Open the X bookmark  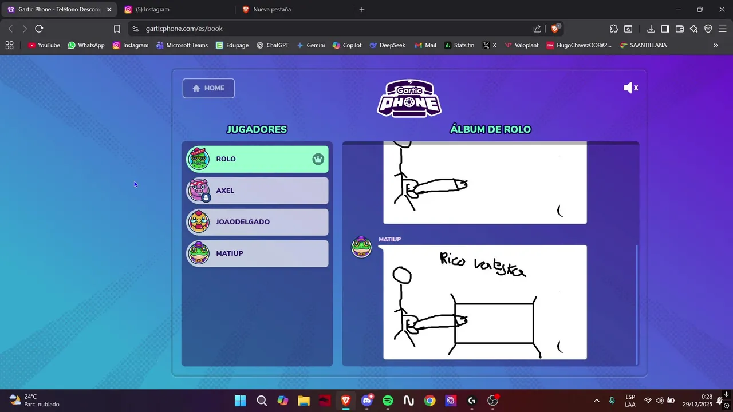click(489, 45)
